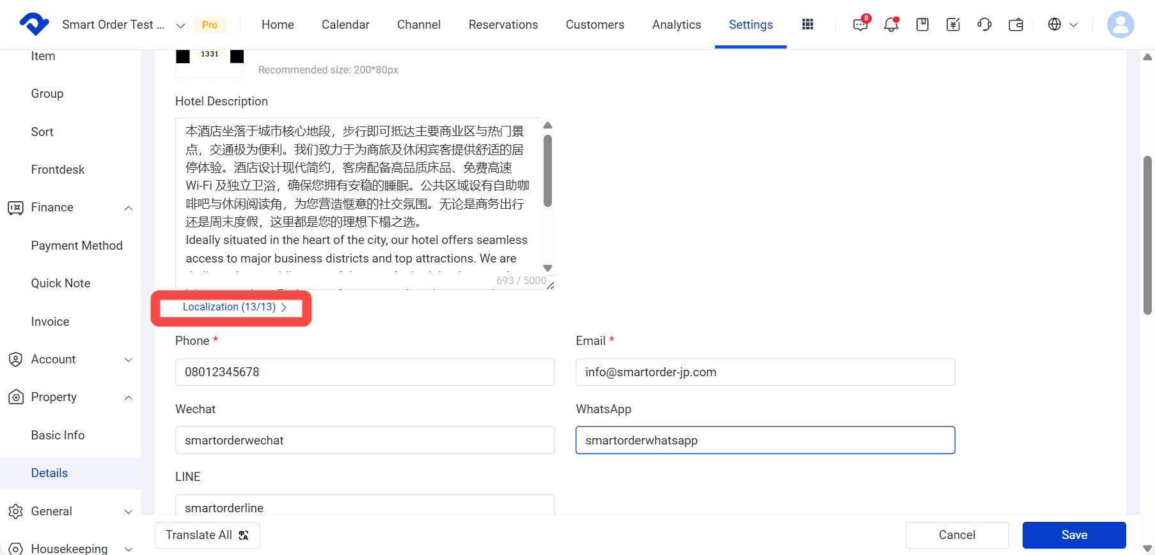
Task: Expand the Account menu chevron
Action: click(x=129, y=360)
